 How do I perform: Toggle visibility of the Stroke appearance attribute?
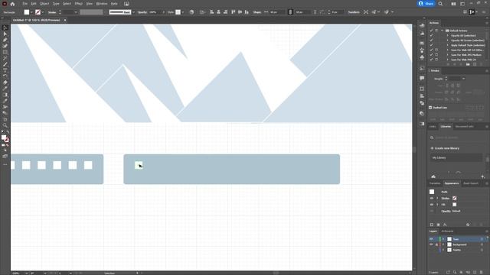tap(432, 199)
